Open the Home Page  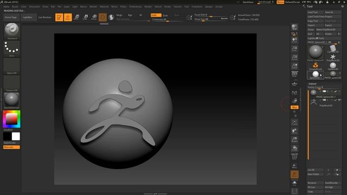pos(11,17)
